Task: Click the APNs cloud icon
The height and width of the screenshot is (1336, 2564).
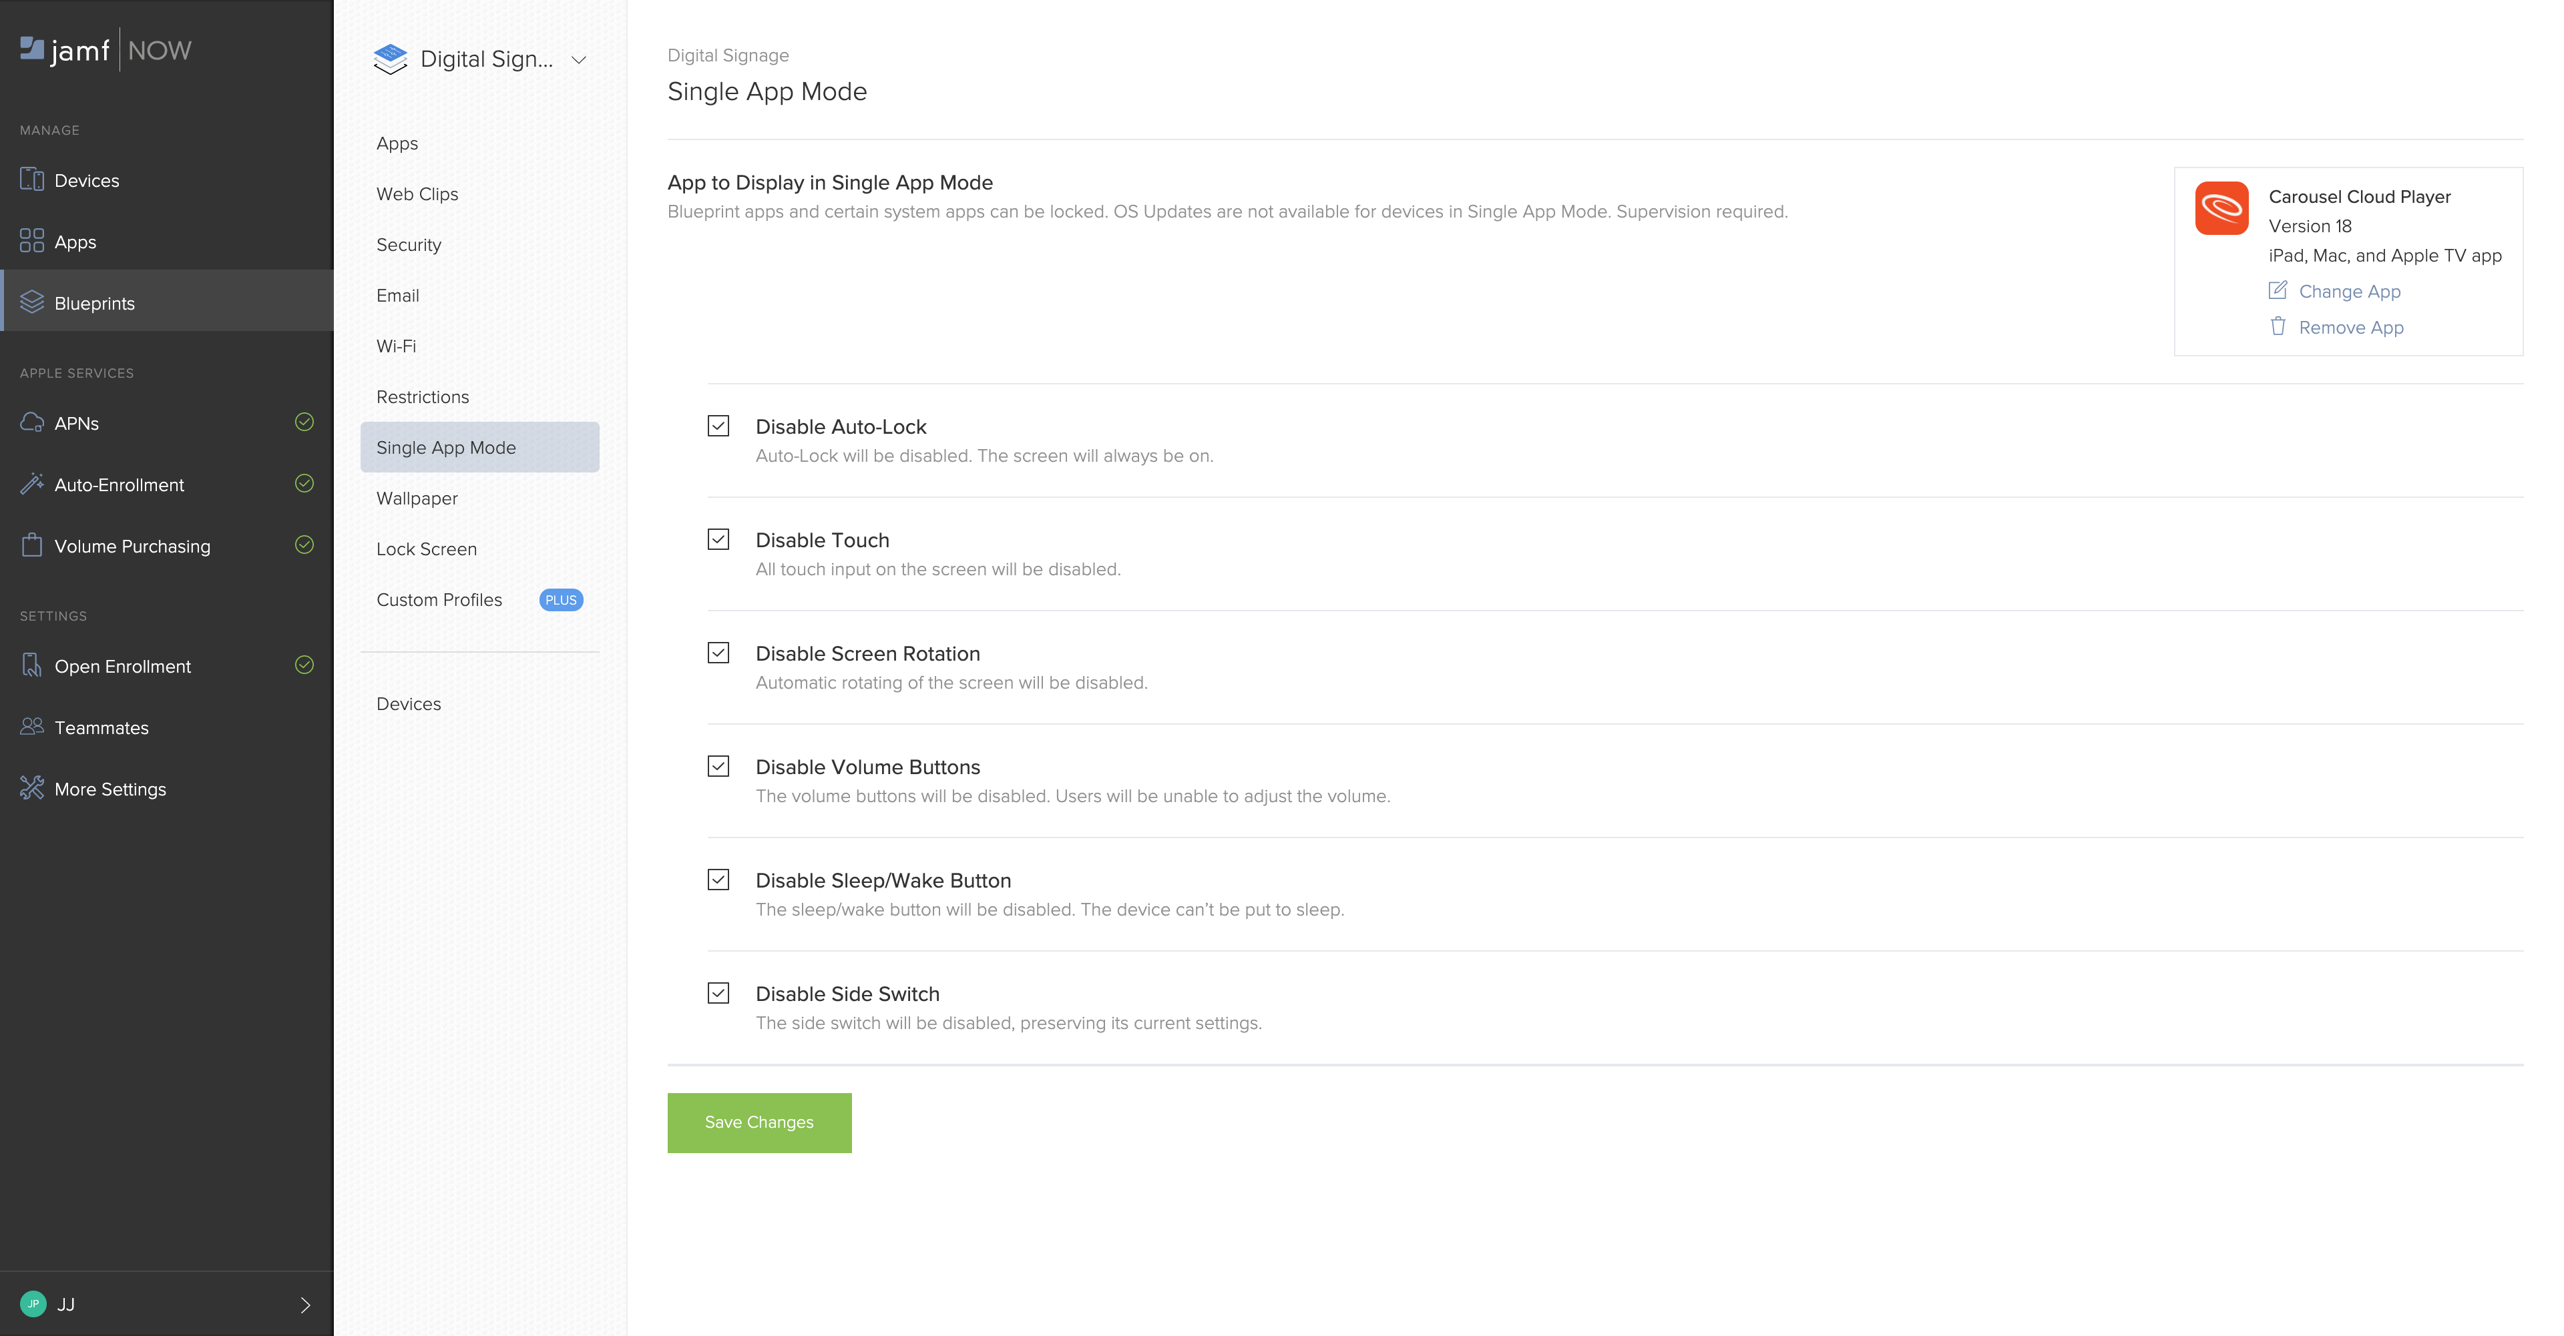Action: [32, 422]
